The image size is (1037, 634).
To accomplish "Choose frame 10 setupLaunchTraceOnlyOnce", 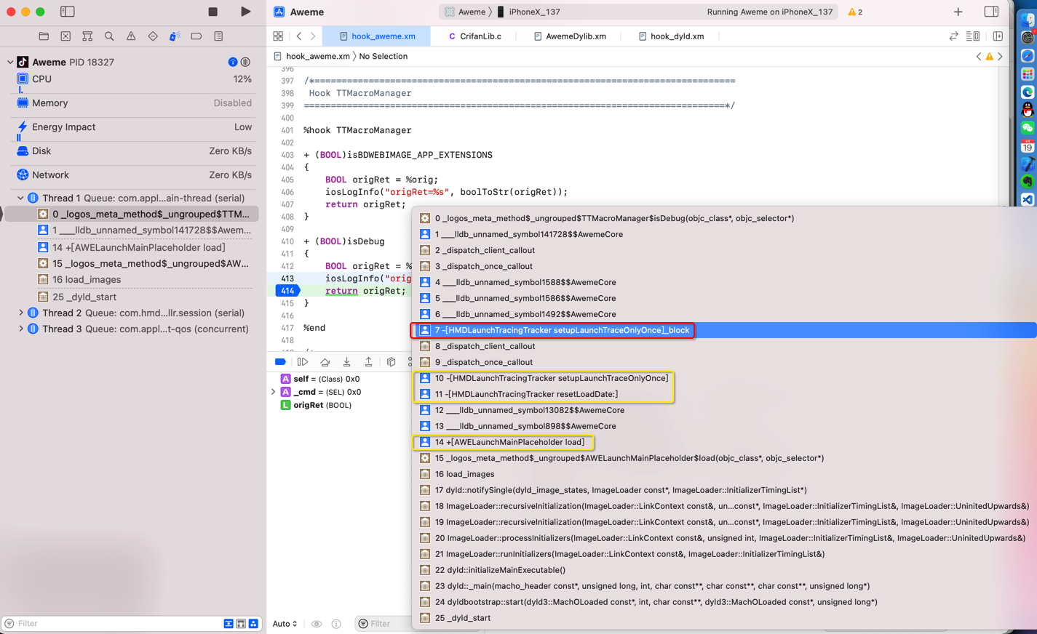I will pos(724,378).
